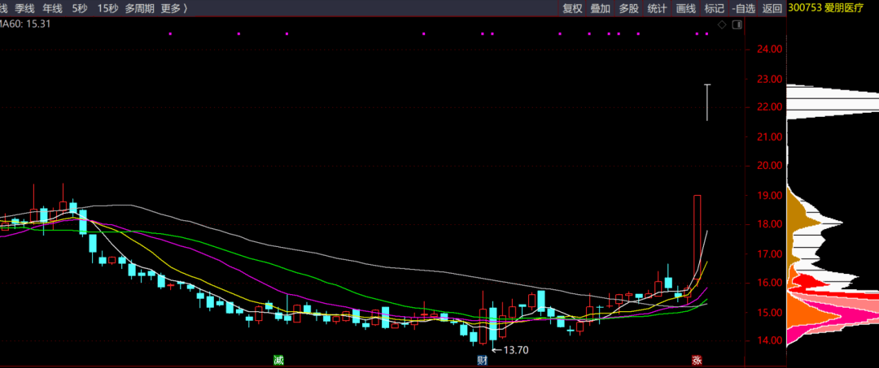Click the red 涨 event marker
Image resolution: width=879 pixels, height=368 pixels.
tap(697, 360)
